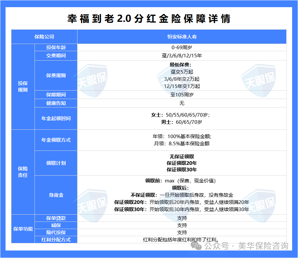Click the 年金领取方式 row label

56,140
